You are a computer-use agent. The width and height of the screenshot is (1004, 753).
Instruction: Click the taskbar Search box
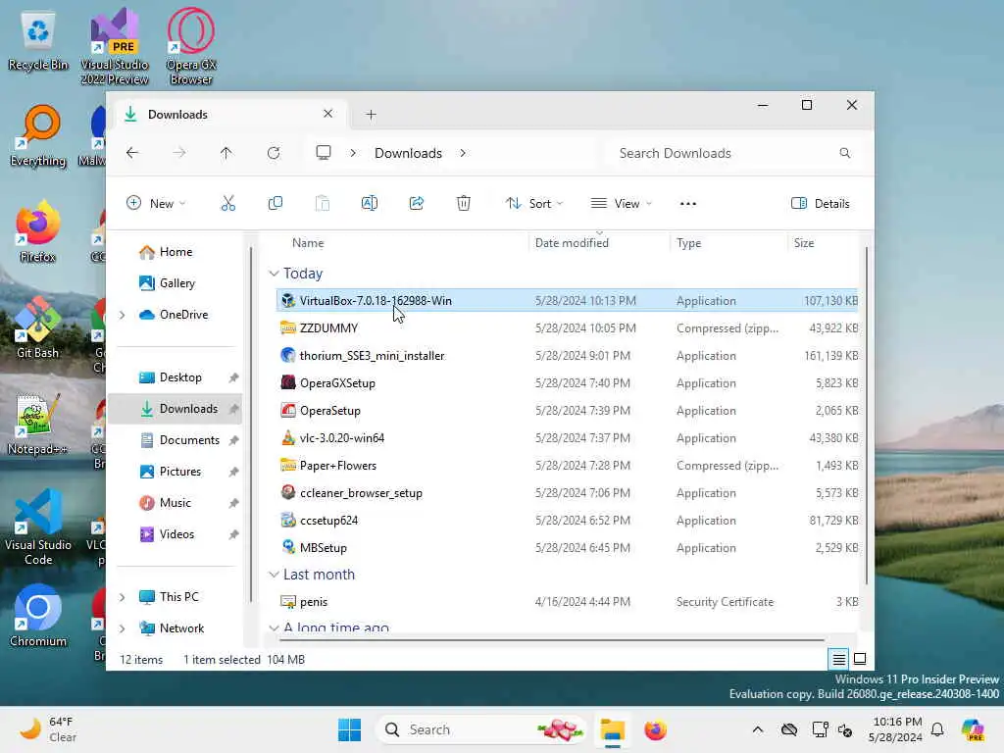tap(480, 729)
